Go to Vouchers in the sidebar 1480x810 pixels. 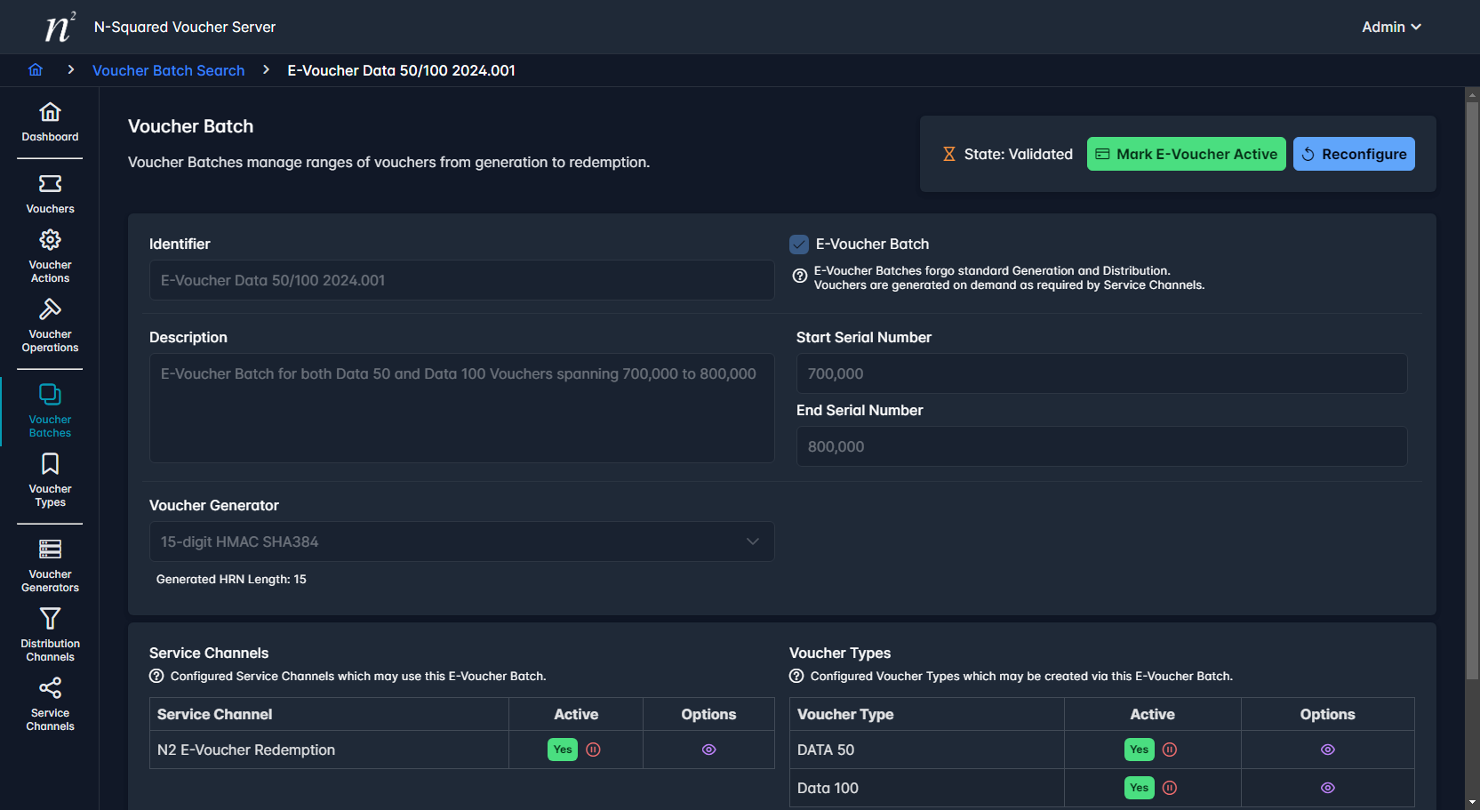[50, 194]
